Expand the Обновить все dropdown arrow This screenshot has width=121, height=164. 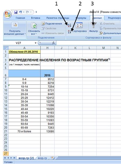[x=36, y=34]
